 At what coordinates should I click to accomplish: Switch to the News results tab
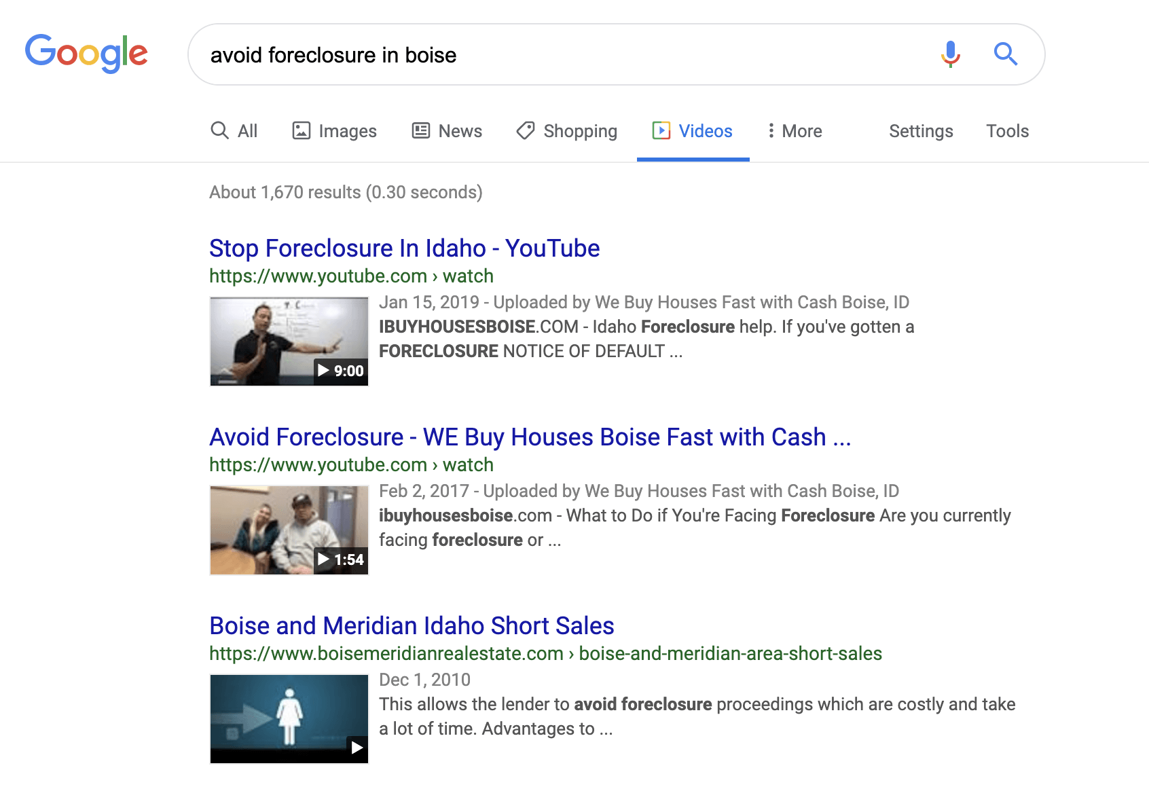tap(460, 131)
